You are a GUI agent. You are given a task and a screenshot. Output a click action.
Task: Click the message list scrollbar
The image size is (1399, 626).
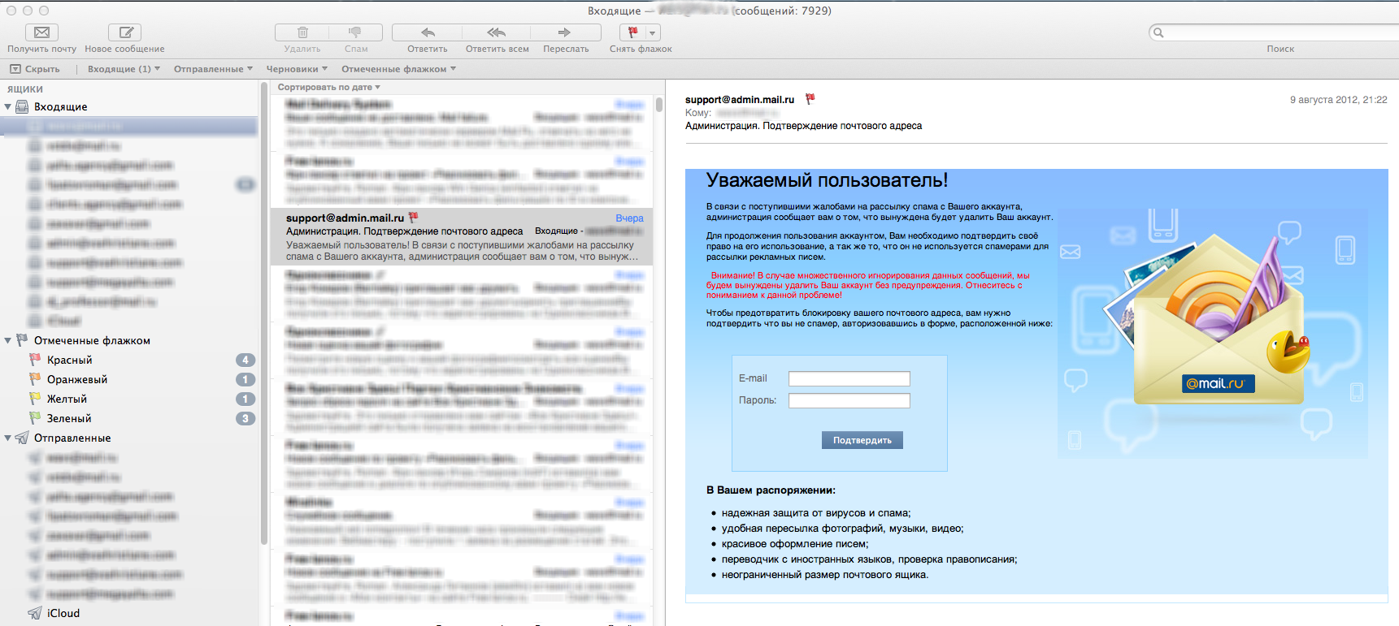pyautogui.click(x=658, y=104)
